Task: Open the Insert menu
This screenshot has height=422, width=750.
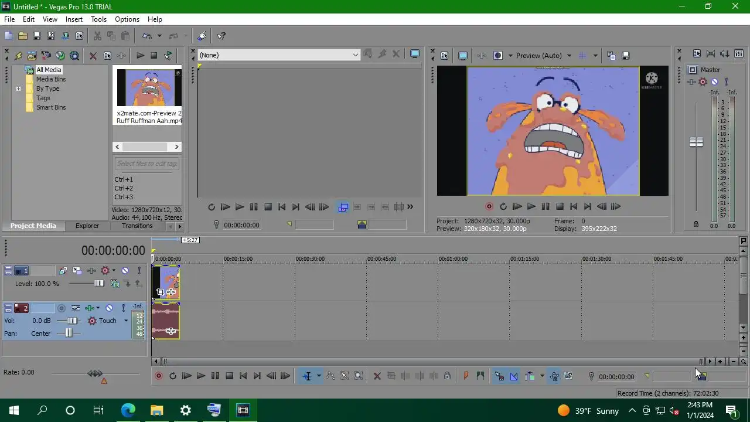Action: tap(74, 19)
